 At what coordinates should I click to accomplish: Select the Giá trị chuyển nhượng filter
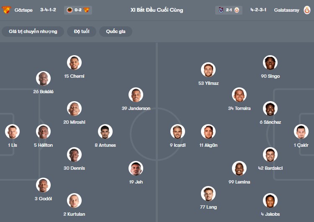point(33,31)
